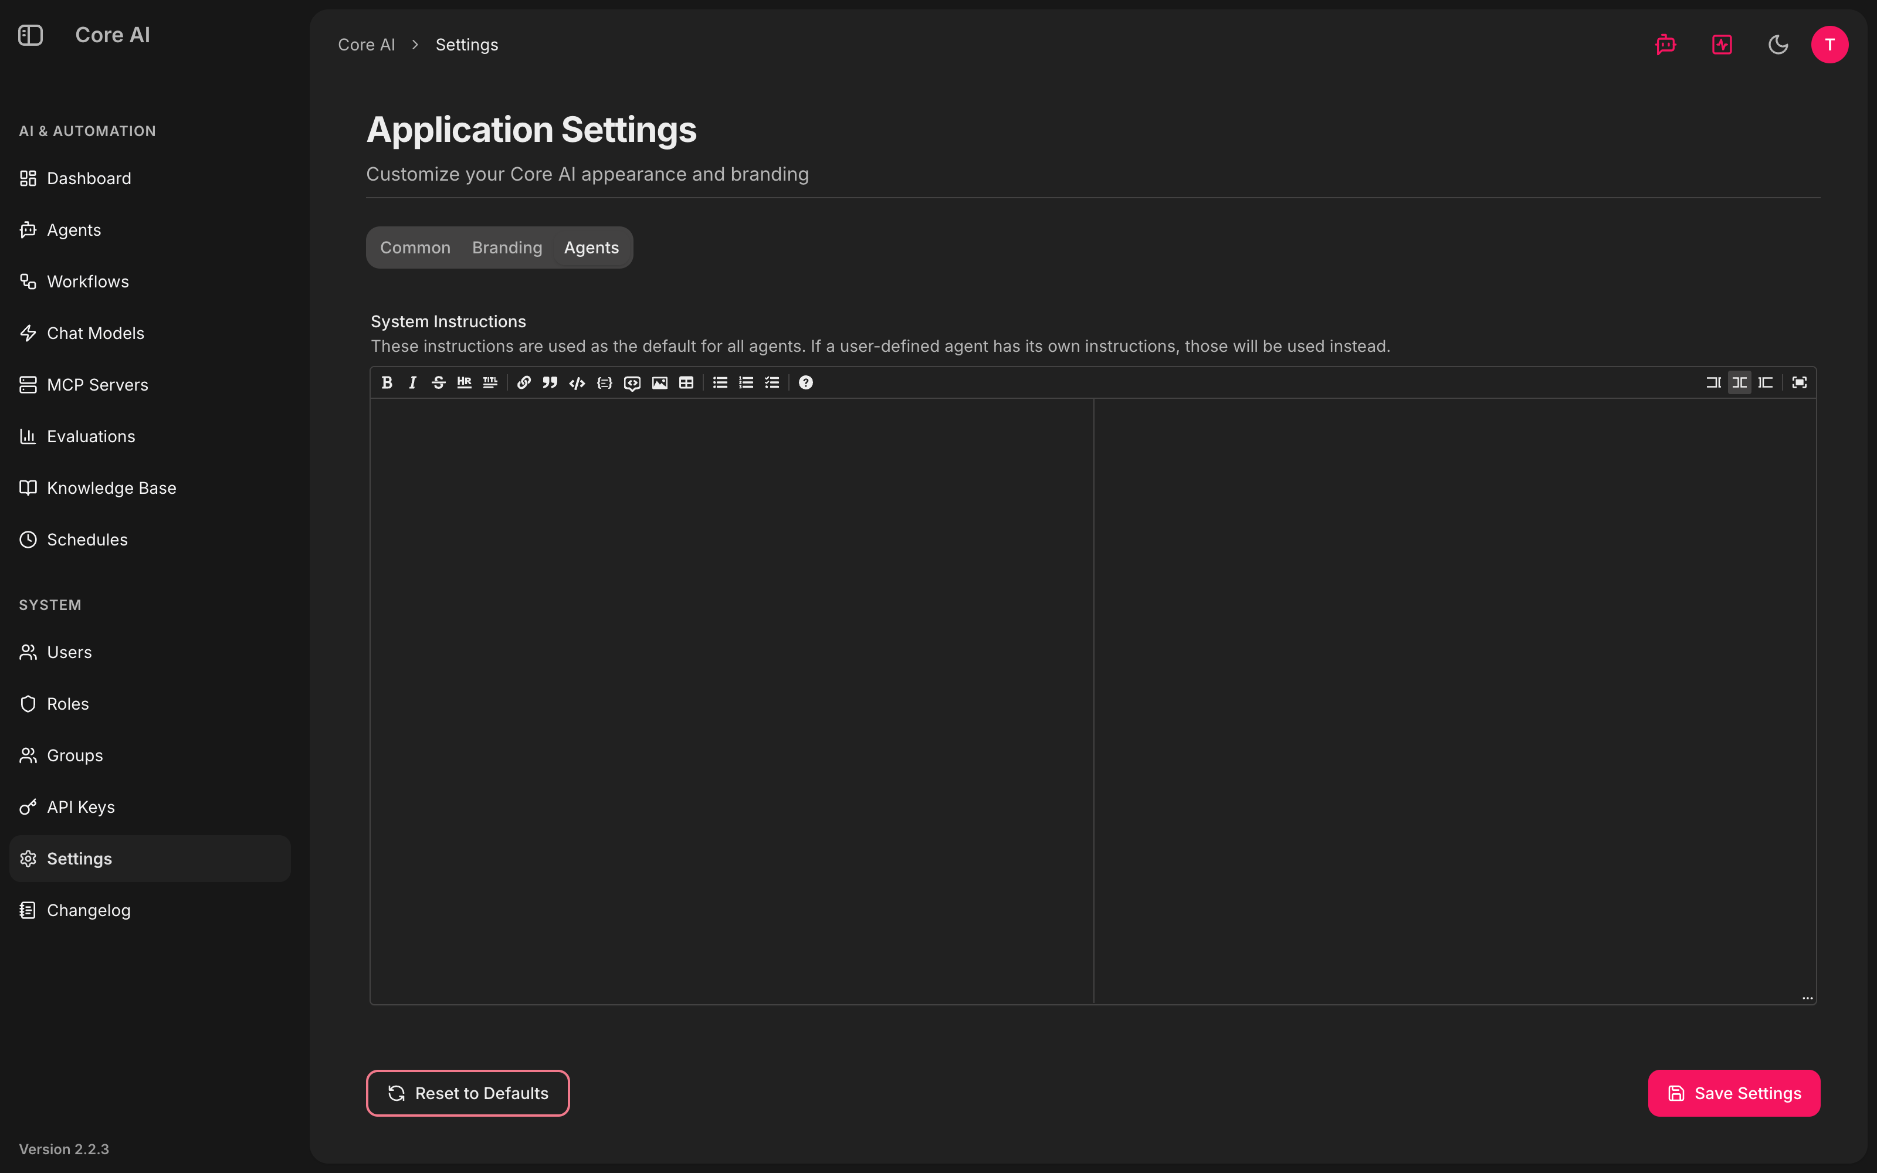Viewport: 1877px width, 1173px height.
Task: Open MCP Servers in the sidebar
Action: click(x=150, y=385)
